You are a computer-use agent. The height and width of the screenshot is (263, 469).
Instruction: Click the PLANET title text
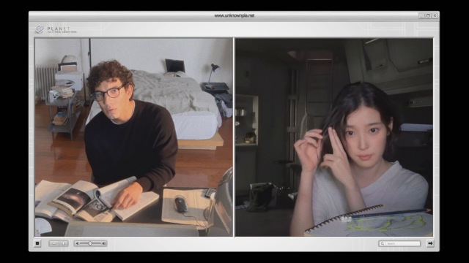[59, 29]
